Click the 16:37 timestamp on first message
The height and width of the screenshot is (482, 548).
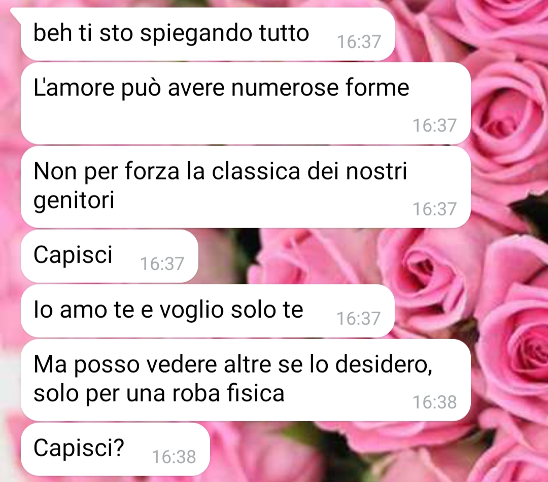[x=359, y=42]
